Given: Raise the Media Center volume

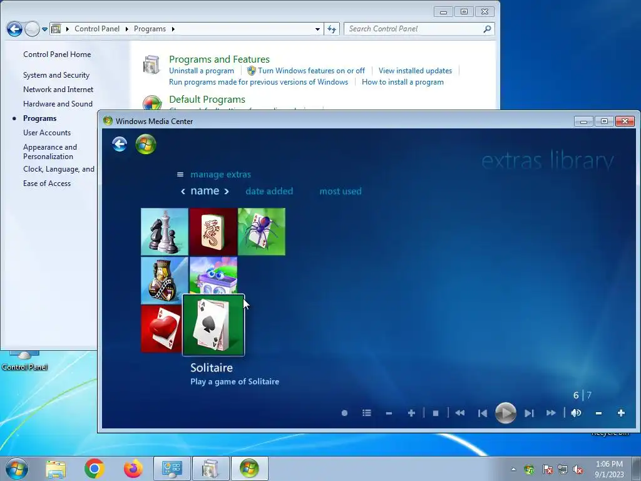Looking at the screenshot, I should click(621, 413).
